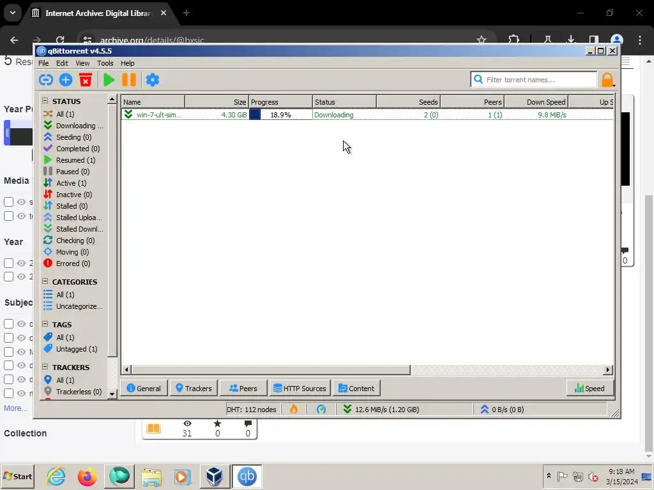The image size is (654, 490).
Task: Click the More... link in browser
Action: point(15,408)
